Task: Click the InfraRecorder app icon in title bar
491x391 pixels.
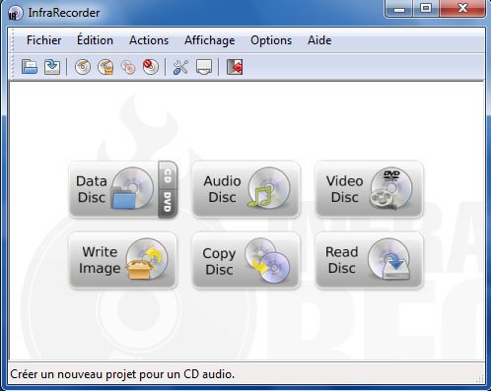Action: pyautogui.click(x=16, y=14)
